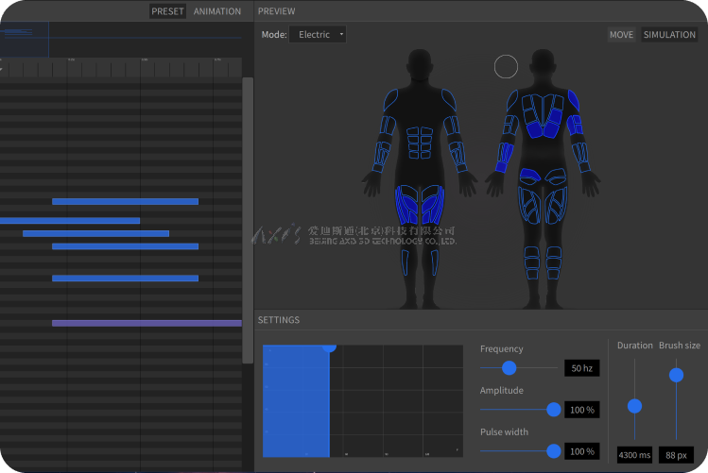Switch to the PRESET tab
Image resolution: width=708 pixels, height=473 pixels.
[x=167, y=11]
